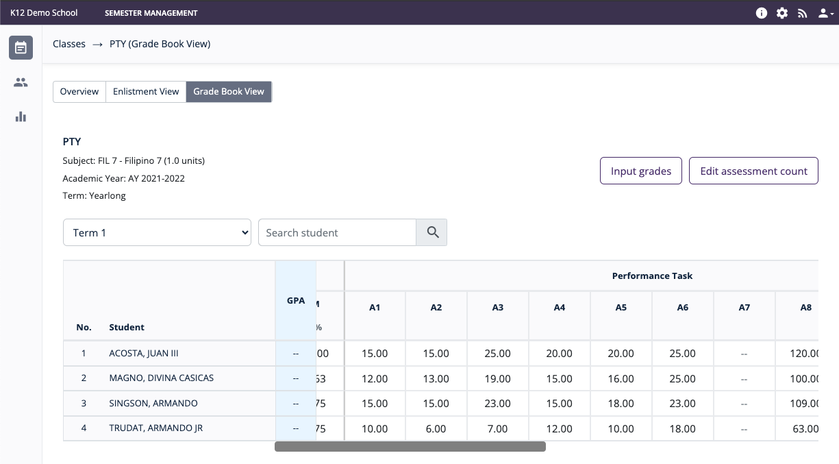This screenshot has height=464, width=839.
Task: Click the Search student input field
Action: click(337, 232)
